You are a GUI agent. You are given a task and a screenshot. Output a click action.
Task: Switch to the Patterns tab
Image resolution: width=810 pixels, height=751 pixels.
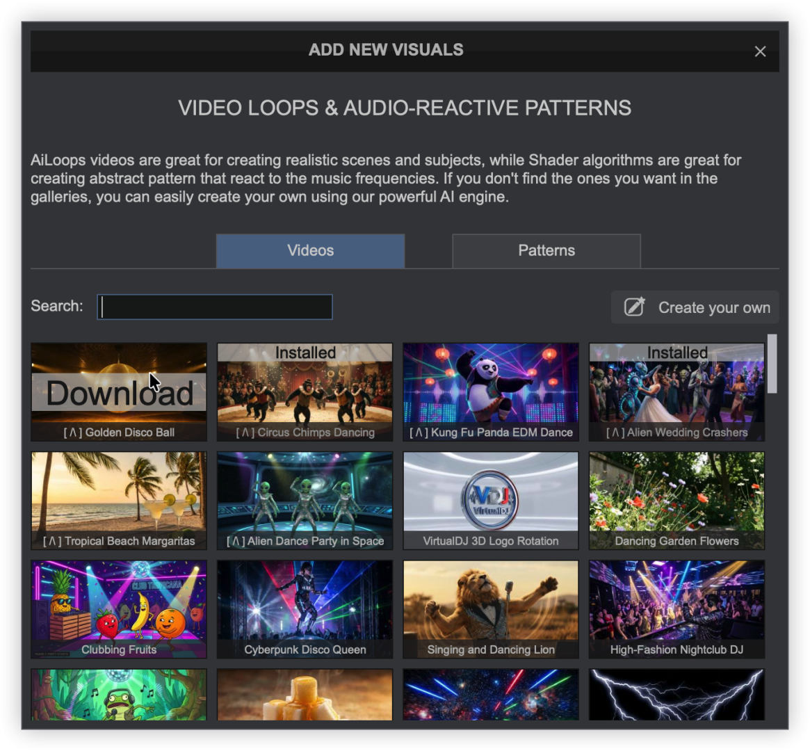546,251
